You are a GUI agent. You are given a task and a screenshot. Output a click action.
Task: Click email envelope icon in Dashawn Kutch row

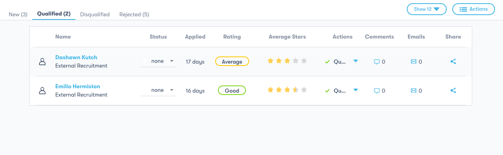click(x=414, y=62)
